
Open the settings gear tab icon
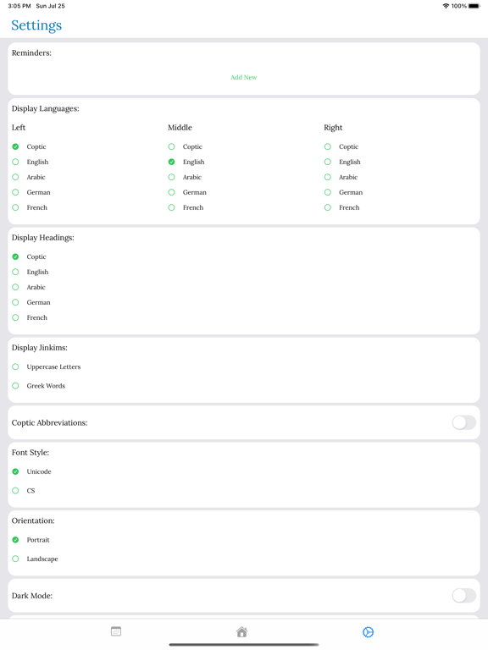368,631
